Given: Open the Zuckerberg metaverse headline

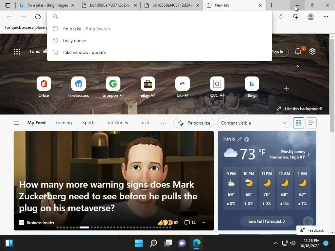Looking at the screenshot, I should [108, 196].
